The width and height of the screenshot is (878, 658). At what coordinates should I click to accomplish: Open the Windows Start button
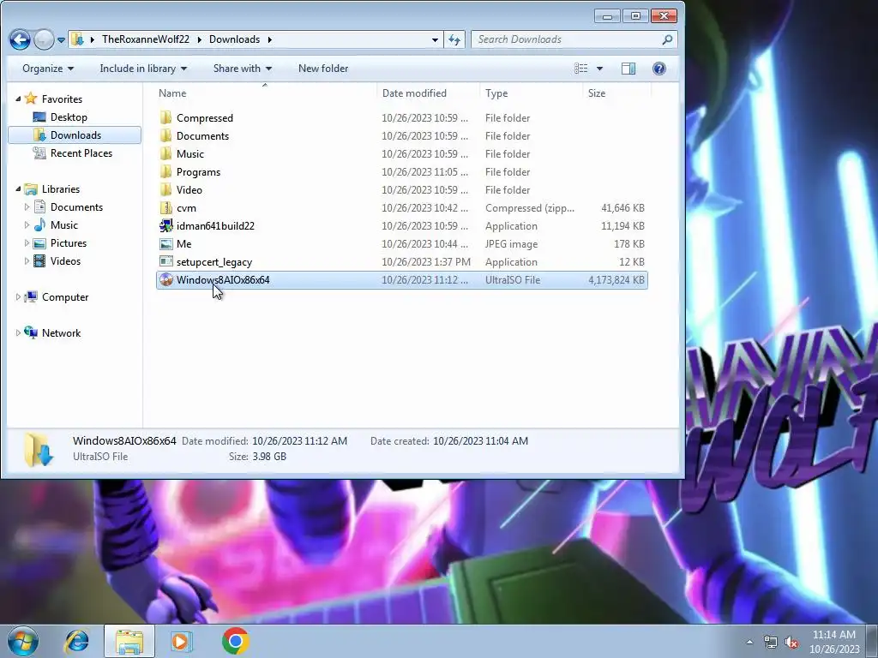(x=23, y=641)
